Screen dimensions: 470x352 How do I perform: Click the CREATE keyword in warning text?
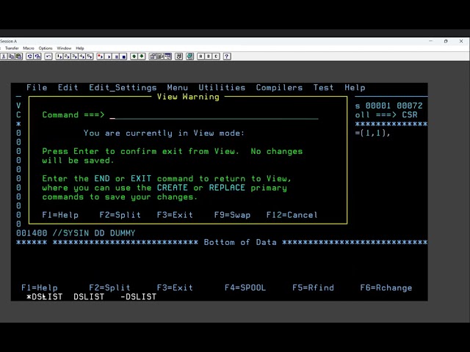pyautogui.click(x=173, y=188)
